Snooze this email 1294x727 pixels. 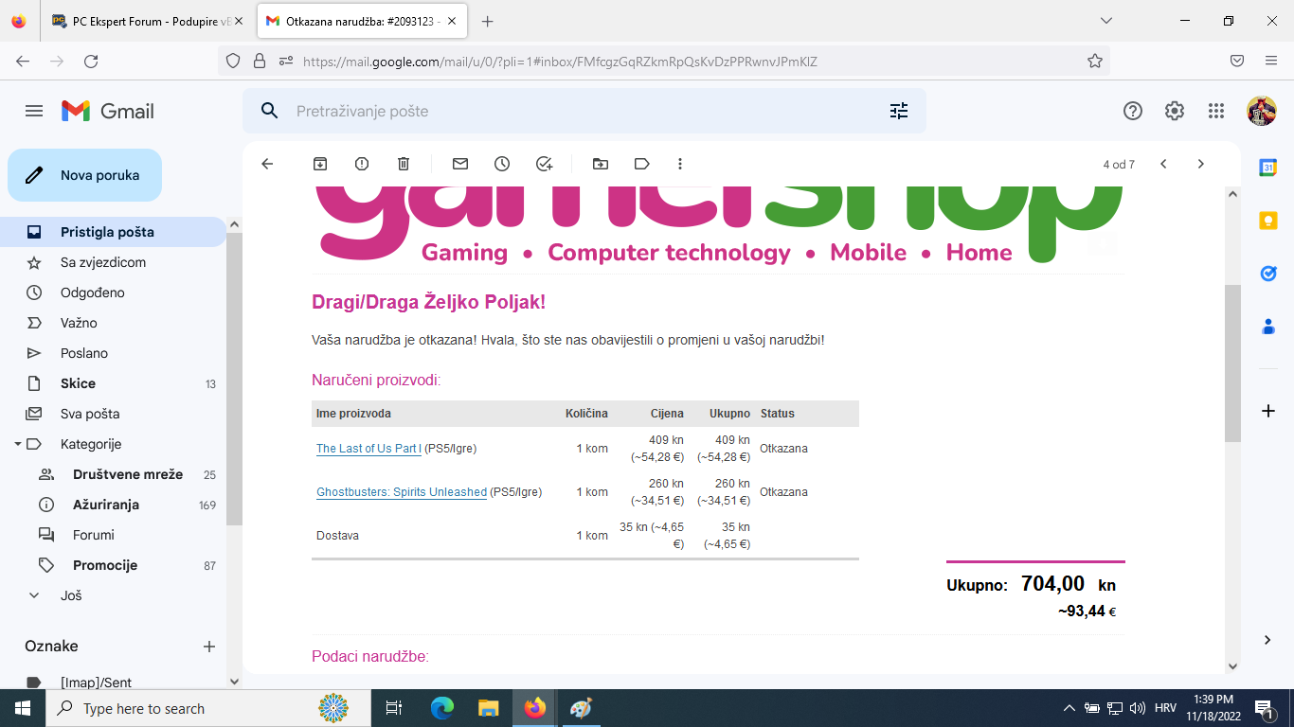tap(502, 164)
